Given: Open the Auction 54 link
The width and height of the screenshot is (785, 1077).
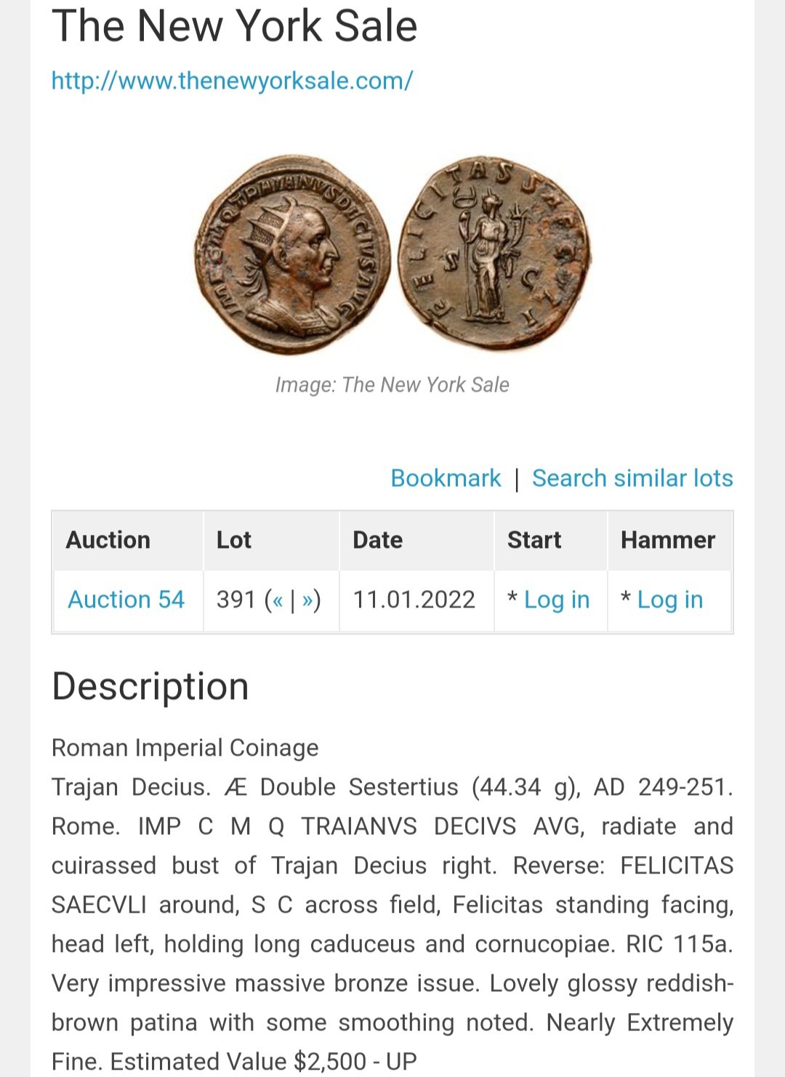Looking at the screenshot, I should [x=126, y=600].
